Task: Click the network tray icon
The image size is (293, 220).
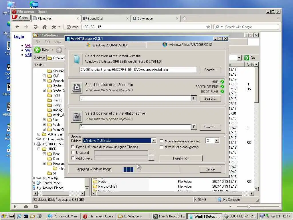Action: click(262, 216)
